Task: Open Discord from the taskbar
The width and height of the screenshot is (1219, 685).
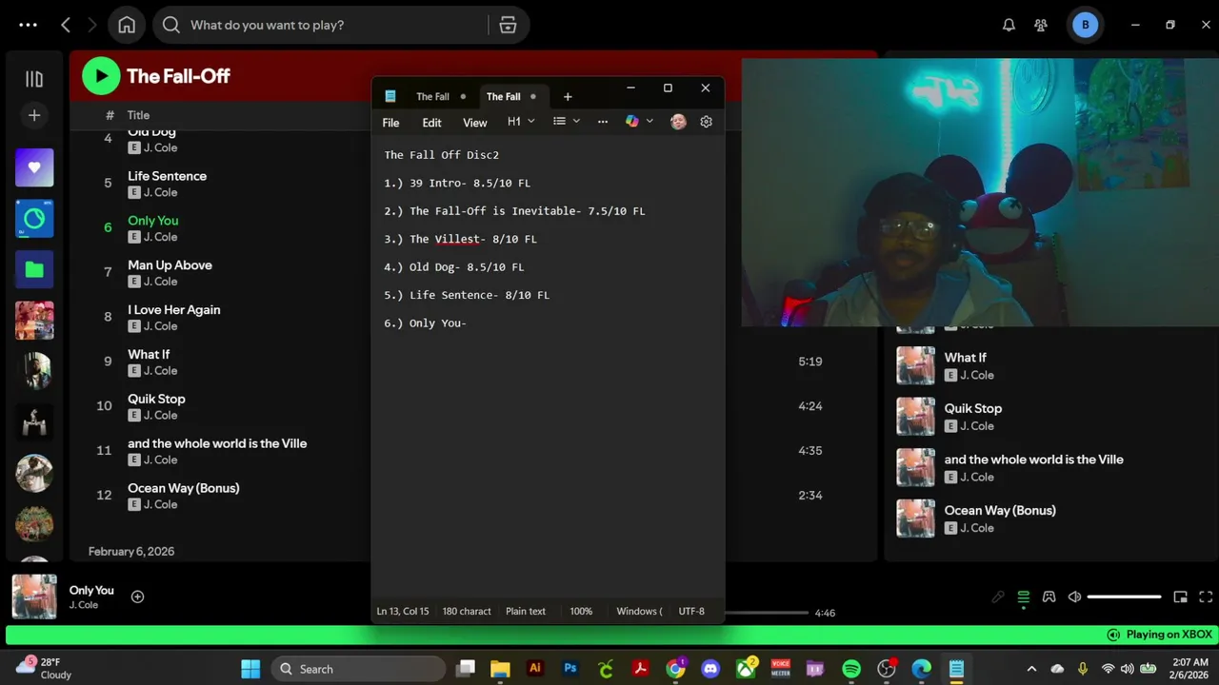Action: [710, 669]
